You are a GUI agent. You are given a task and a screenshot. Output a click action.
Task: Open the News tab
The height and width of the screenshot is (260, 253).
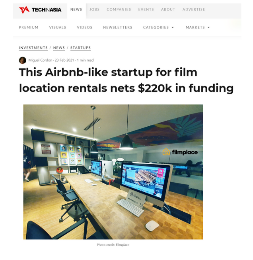pos(76,9)
